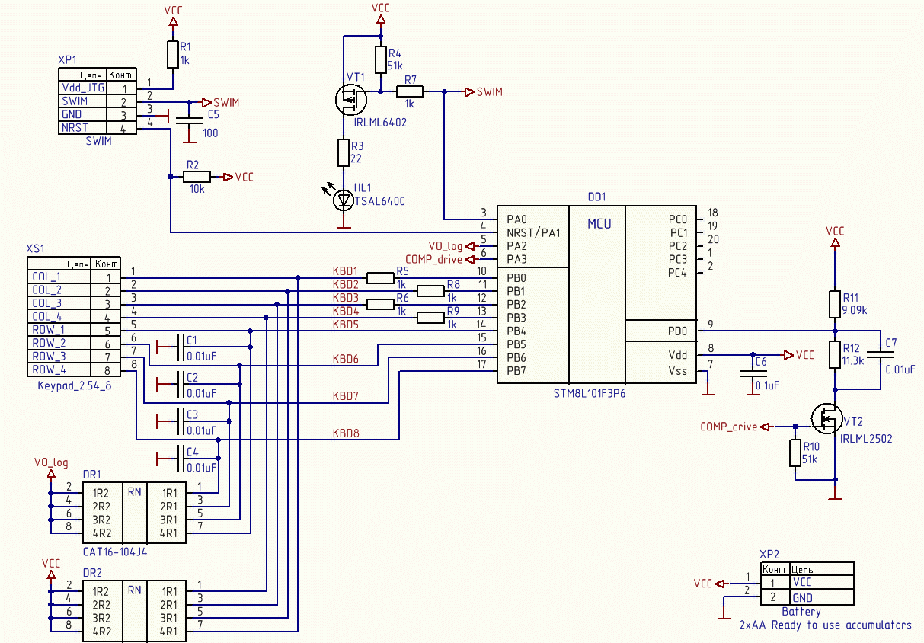Click the Battery connector name

click(x=801, y=612)
